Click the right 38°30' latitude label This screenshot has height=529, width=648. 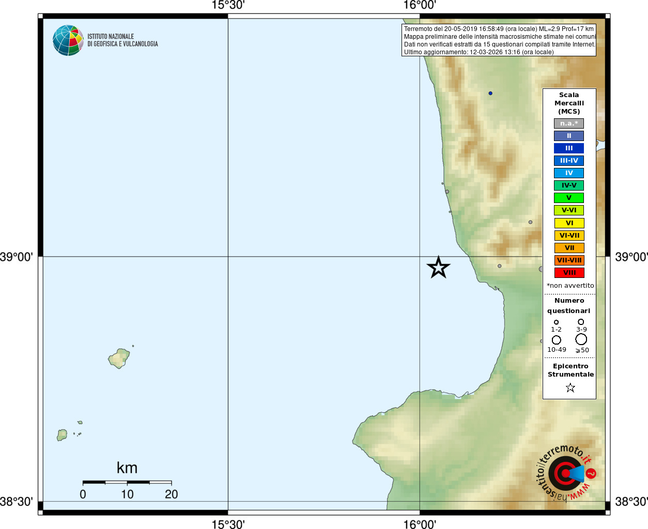tap(631, 502)
